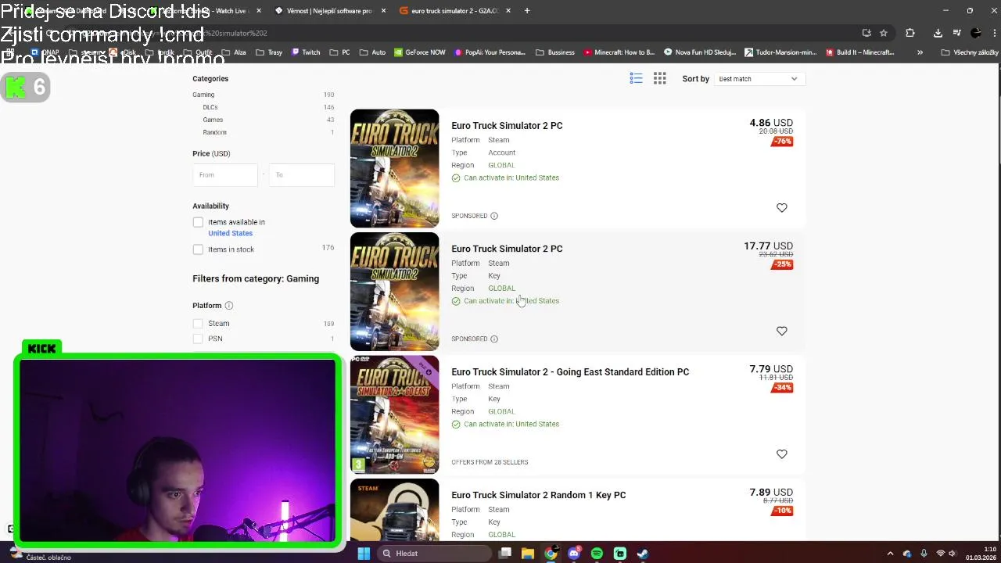Image resolution: width=1001 pixels, height=563 pixels.
Task: Open the PC bookmarks folder
Action: [339, 52]
